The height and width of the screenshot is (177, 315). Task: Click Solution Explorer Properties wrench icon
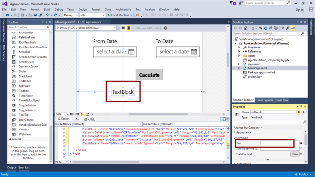click(x=288, y=28)
